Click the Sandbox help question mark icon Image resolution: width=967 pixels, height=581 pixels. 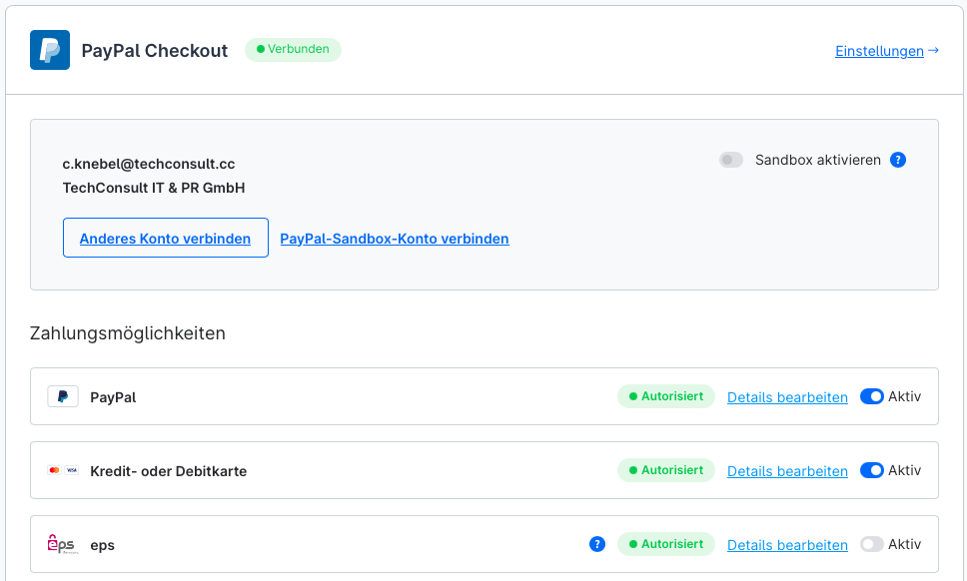pos(897,160)
